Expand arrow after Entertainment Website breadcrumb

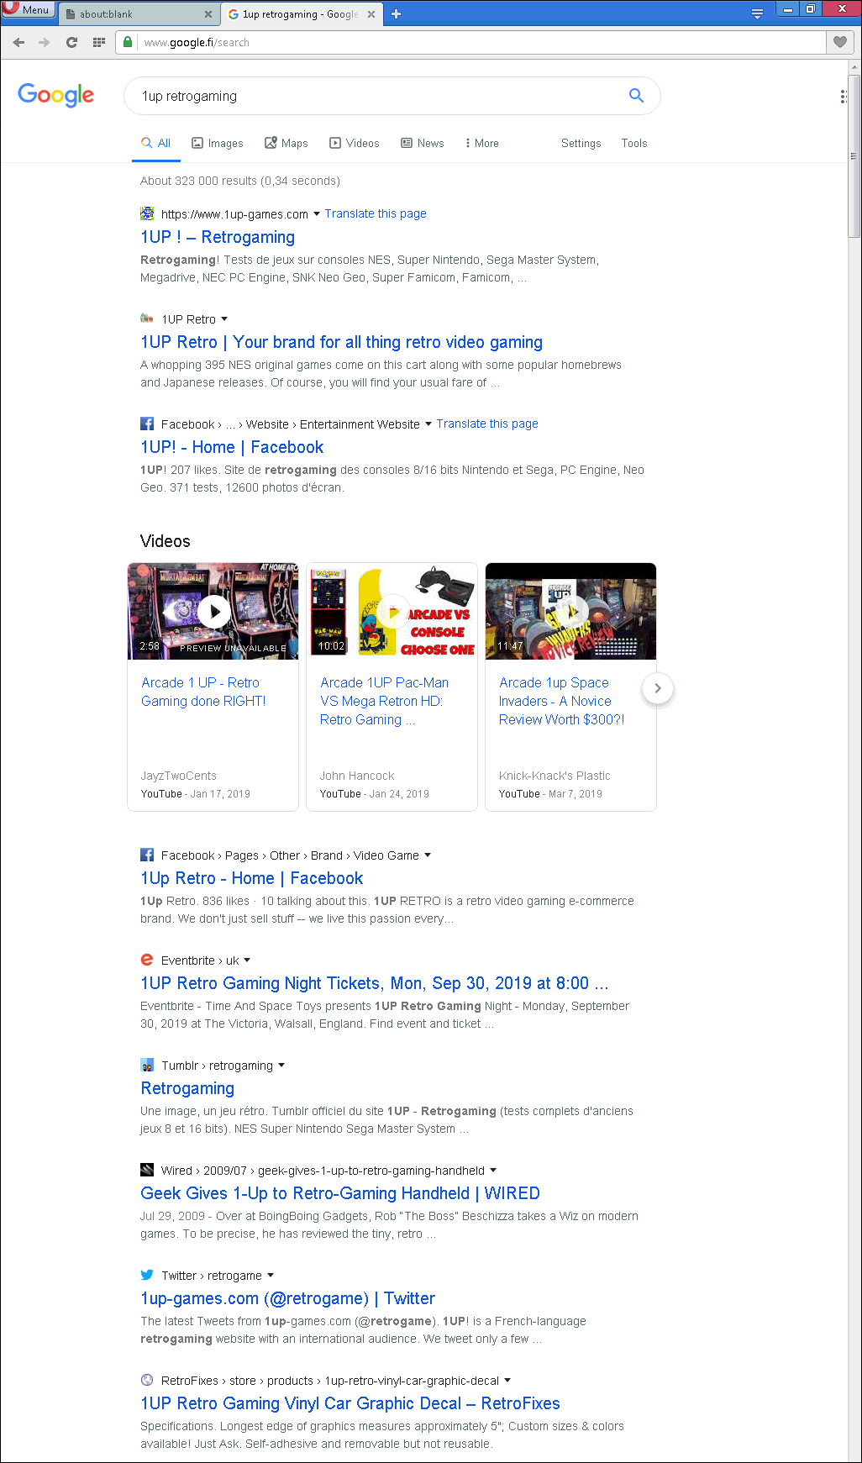428,424
